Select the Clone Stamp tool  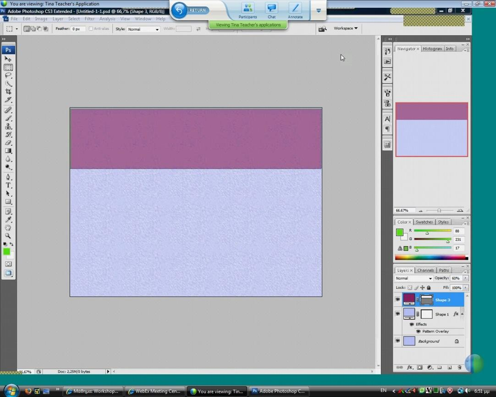pyautogui.click(x=8, y=127)
